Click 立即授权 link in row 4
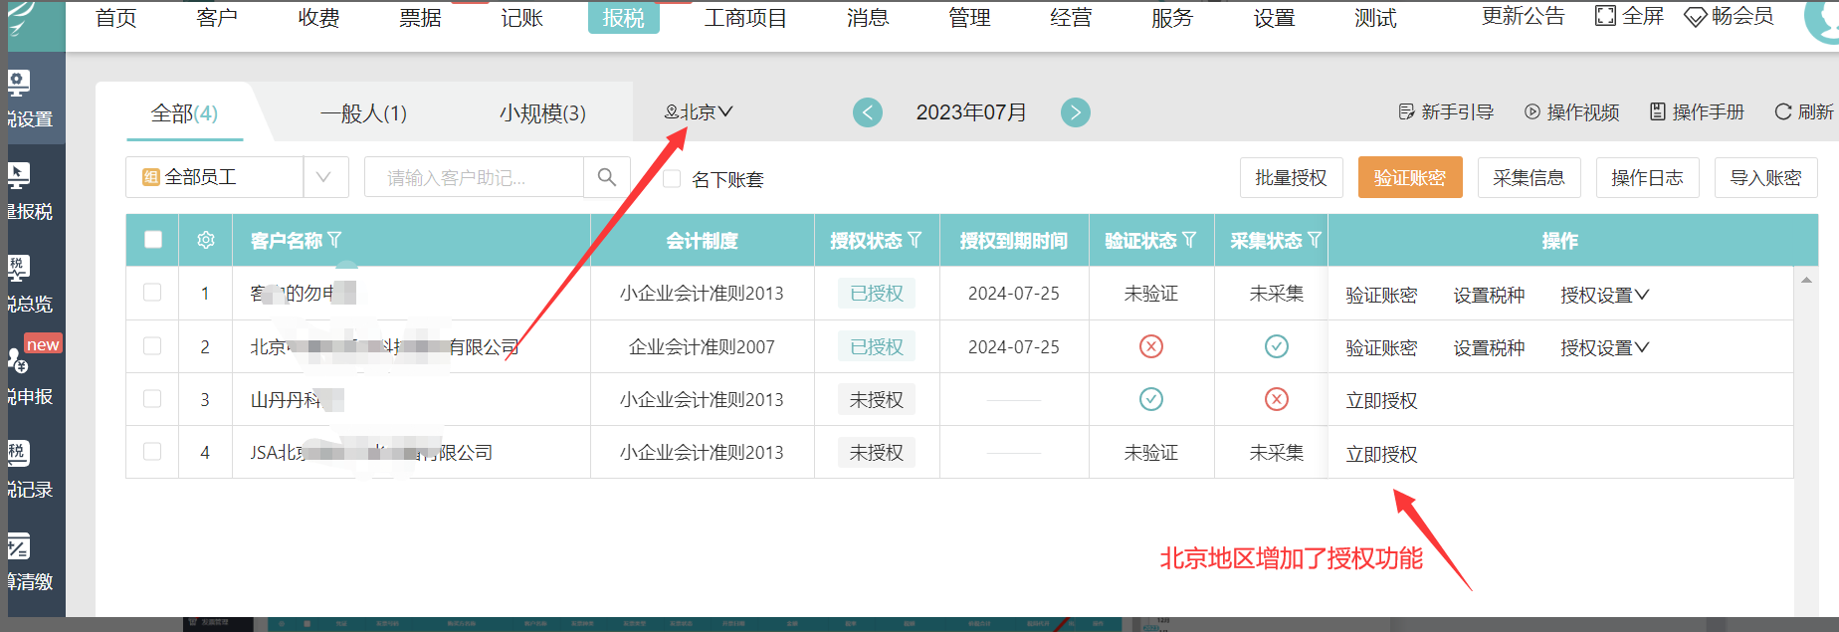 (x=1381, y=454)
